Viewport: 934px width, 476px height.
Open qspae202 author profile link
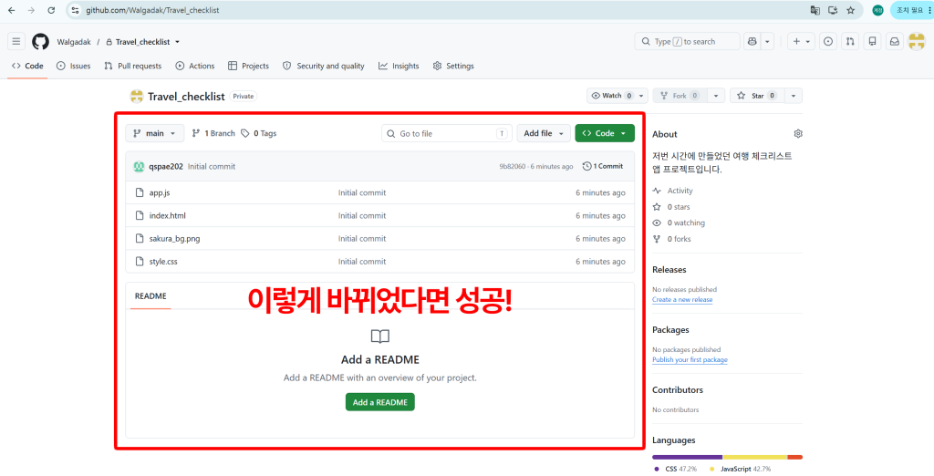(166, 167)
